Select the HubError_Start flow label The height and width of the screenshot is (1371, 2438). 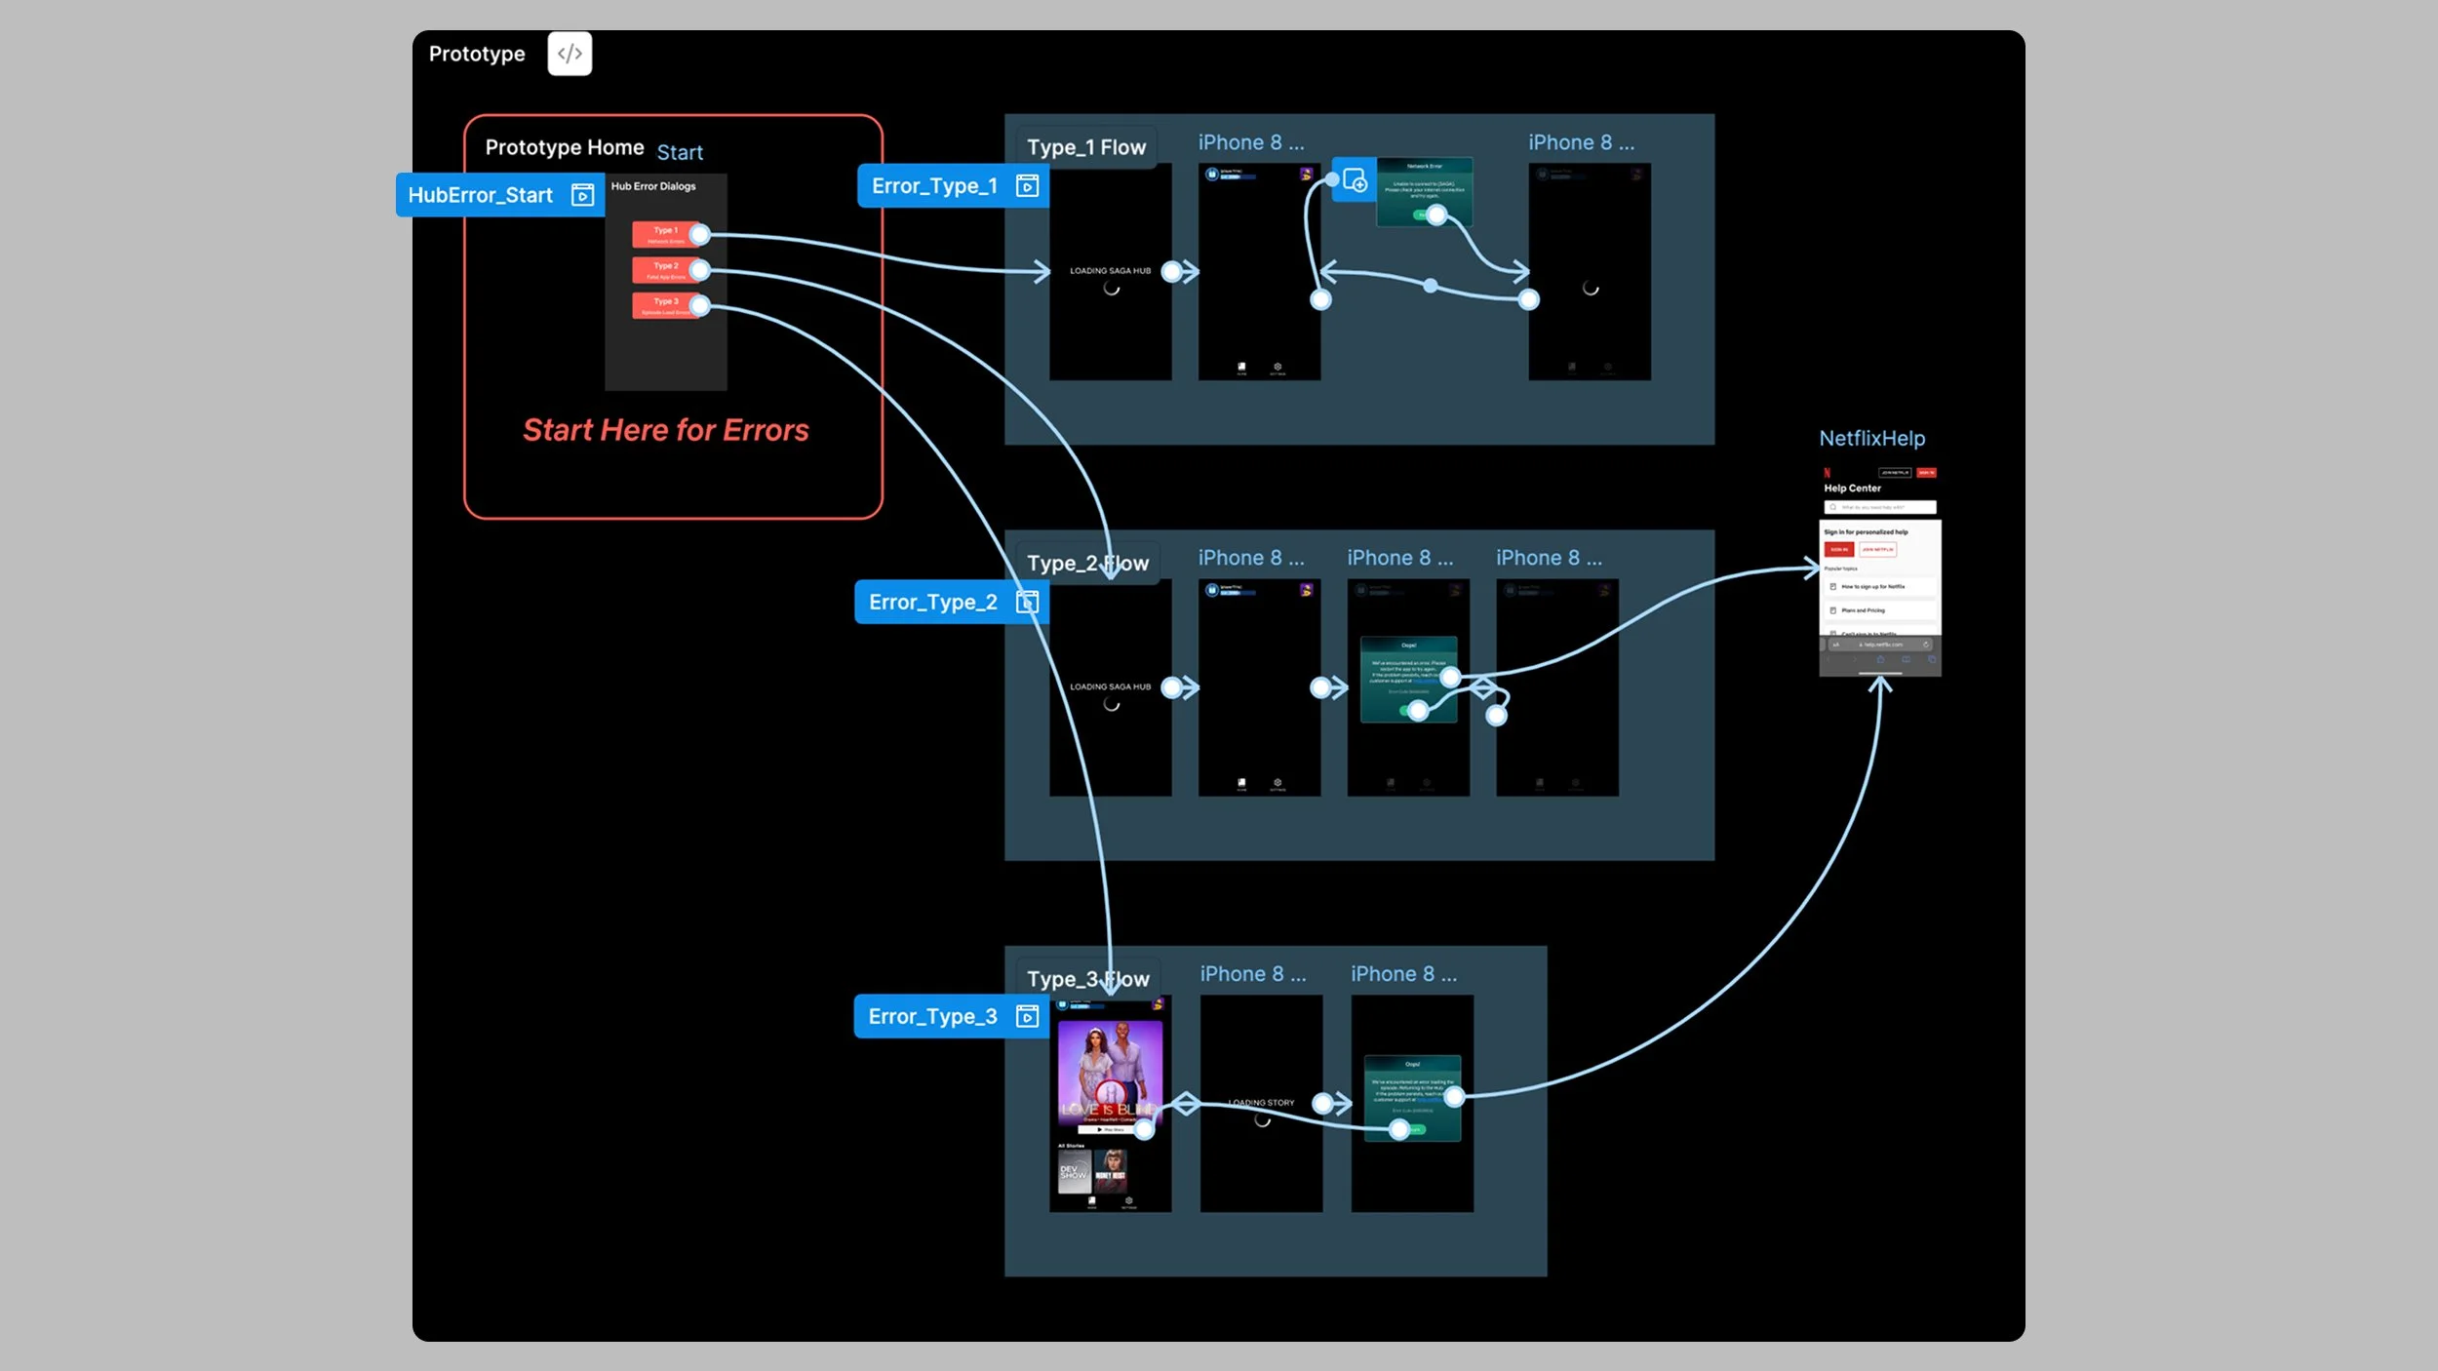point(480,195)
